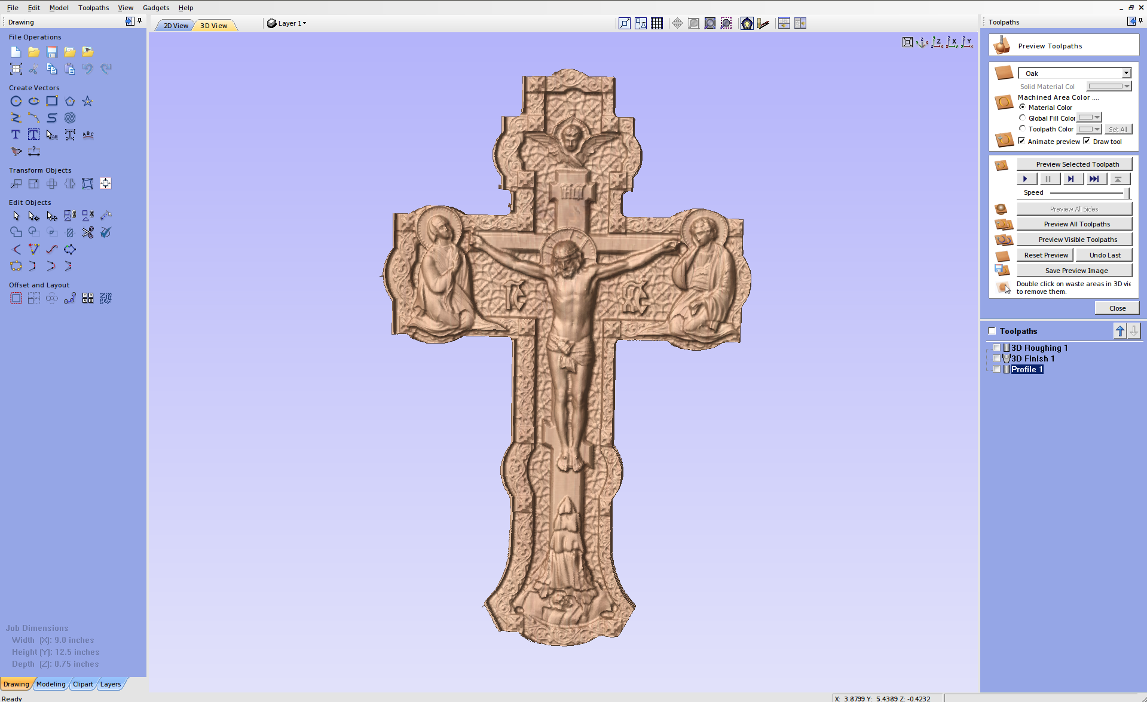1147x702 pixels.
Task: Open the Create Text tool
Action: (16, 134)
